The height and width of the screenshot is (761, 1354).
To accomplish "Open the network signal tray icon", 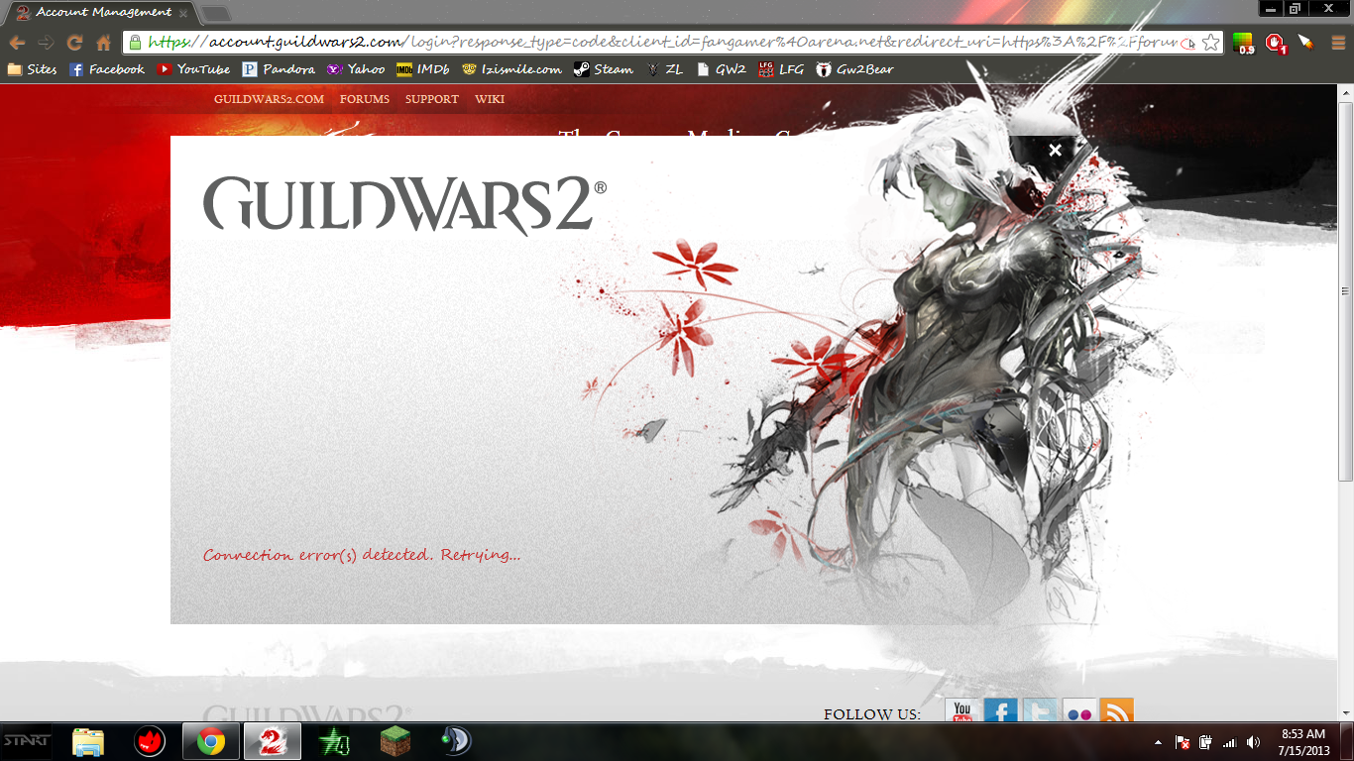I will tap(1230, 742).
